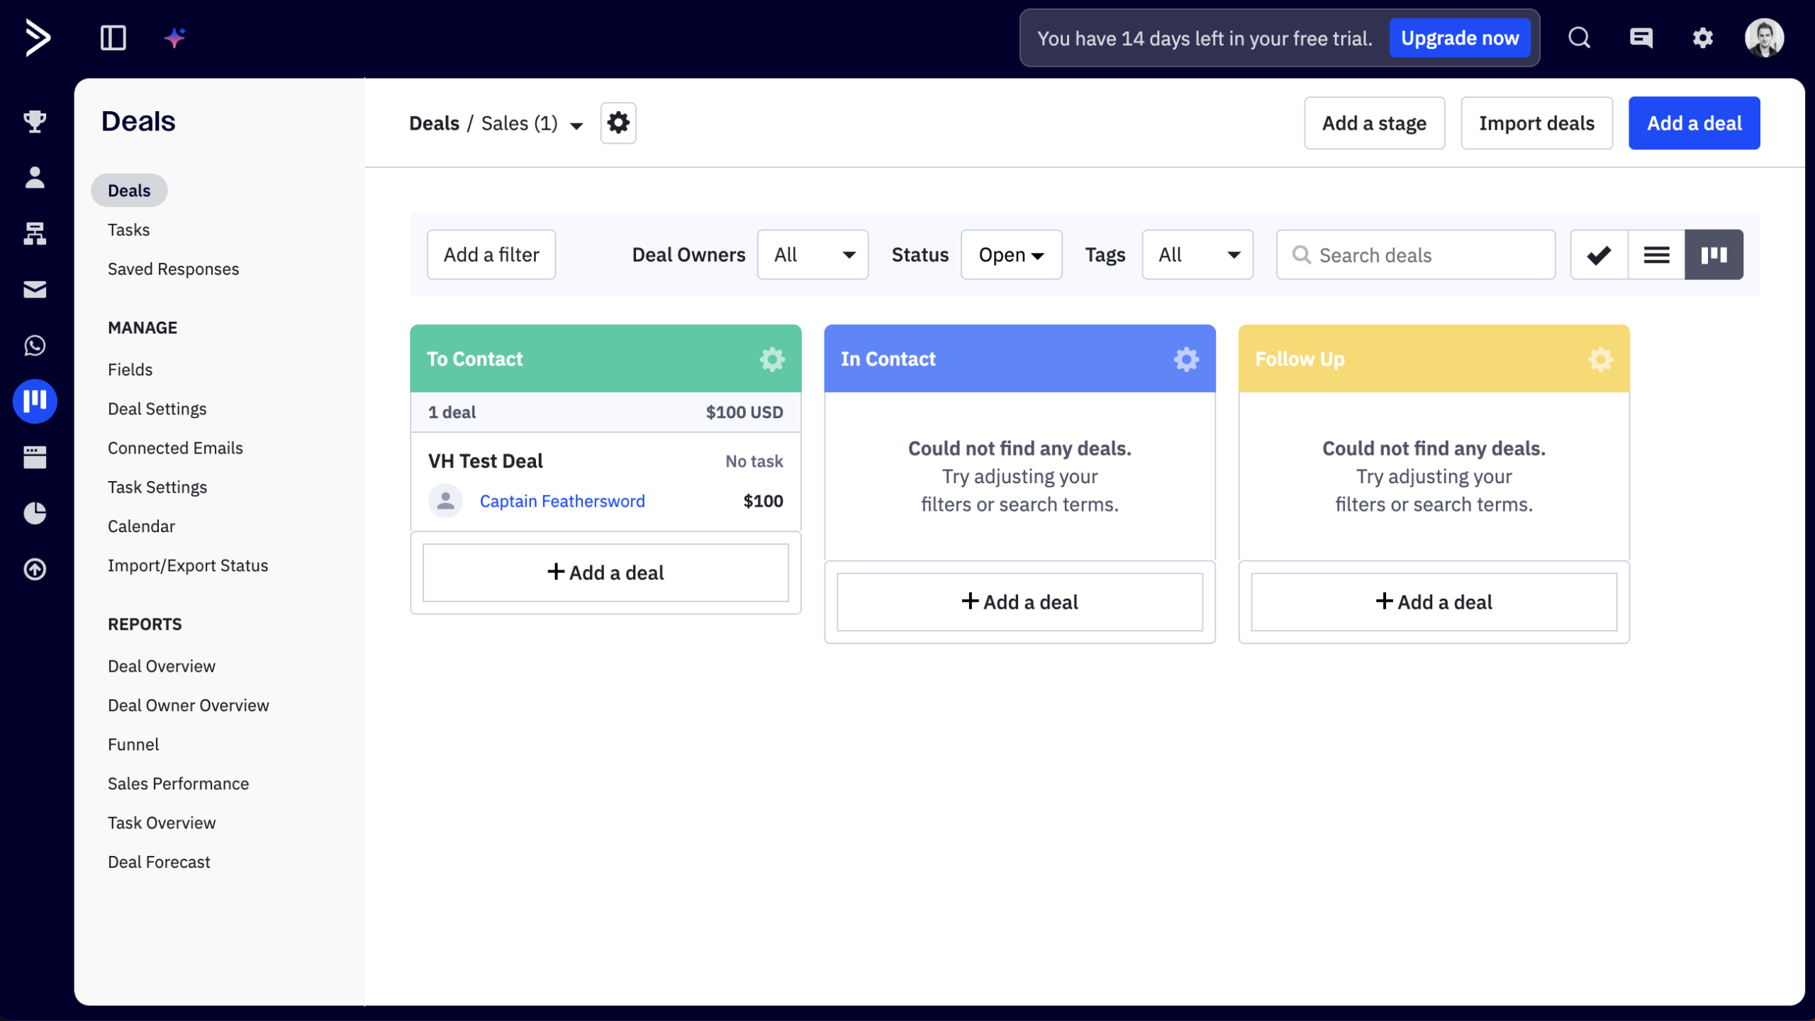Open Deal Forecast report menu item
The image size is (1815, 1021).
coord(159,862)
